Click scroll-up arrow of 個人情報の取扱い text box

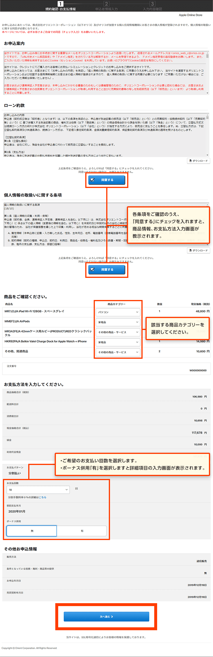(x=207, y=205)
